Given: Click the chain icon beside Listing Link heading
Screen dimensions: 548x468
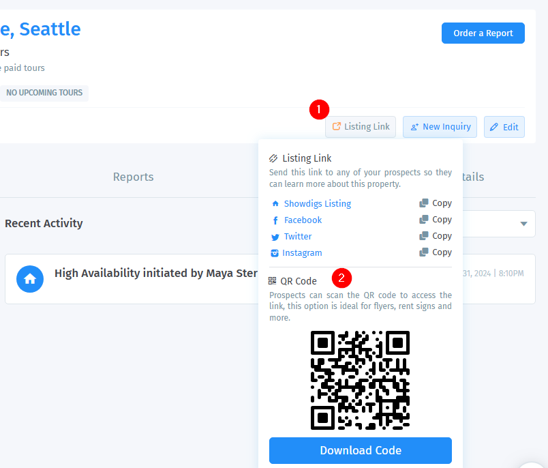Looking at the screenshot, I should tap(273, 158).
